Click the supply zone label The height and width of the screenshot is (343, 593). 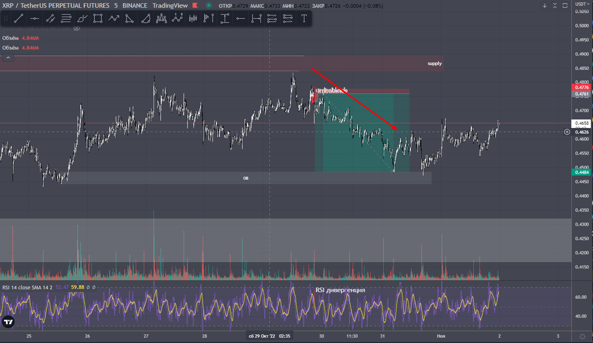(x=434, y=63)
